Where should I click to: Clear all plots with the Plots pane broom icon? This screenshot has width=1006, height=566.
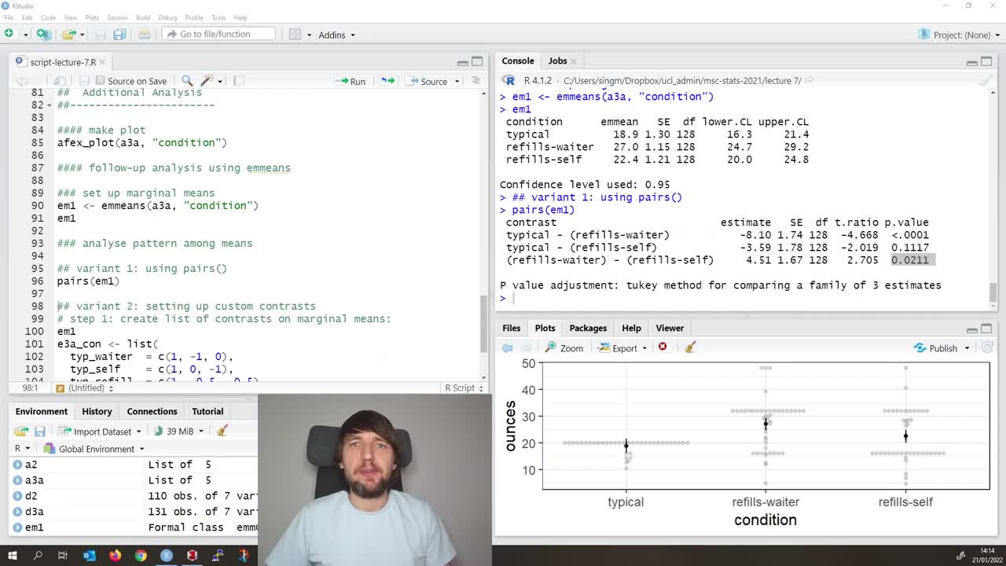click(x=690, y=347)
